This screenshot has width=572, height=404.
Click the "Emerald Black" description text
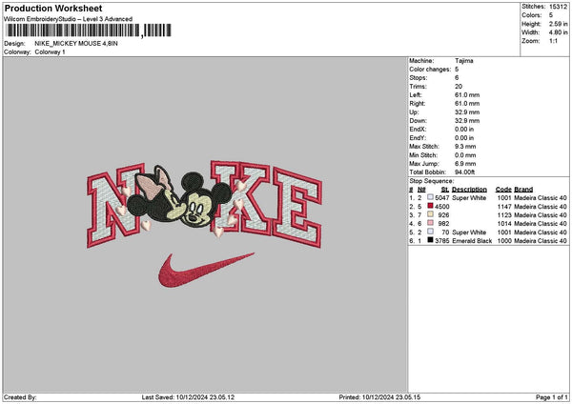coord(472,241)
